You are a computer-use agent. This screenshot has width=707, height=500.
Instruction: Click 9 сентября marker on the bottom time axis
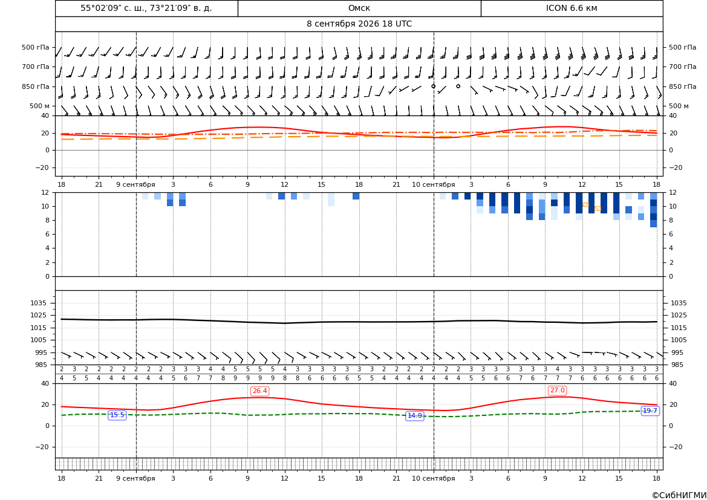[135, 478]
